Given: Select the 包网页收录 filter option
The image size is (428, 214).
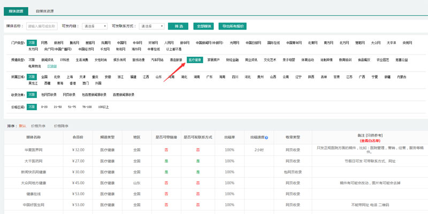Looking at the screenshot, I should point(49,95).
